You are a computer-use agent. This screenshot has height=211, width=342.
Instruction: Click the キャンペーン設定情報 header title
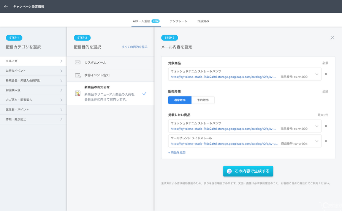(28, 6)
